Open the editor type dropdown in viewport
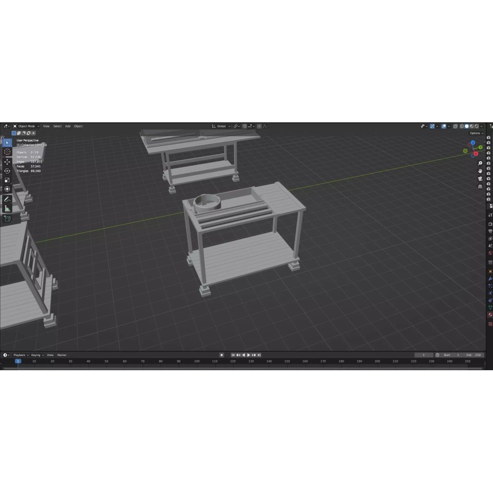The image size is (493, 493). [6, 126]
